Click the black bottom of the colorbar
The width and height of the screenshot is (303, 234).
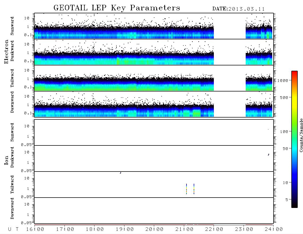click(x=295, y=205)
